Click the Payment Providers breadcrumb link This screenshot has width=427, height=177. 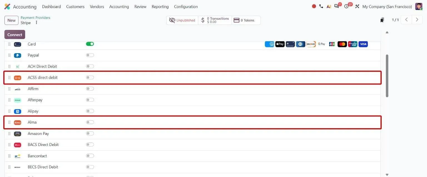coord(36,18)
